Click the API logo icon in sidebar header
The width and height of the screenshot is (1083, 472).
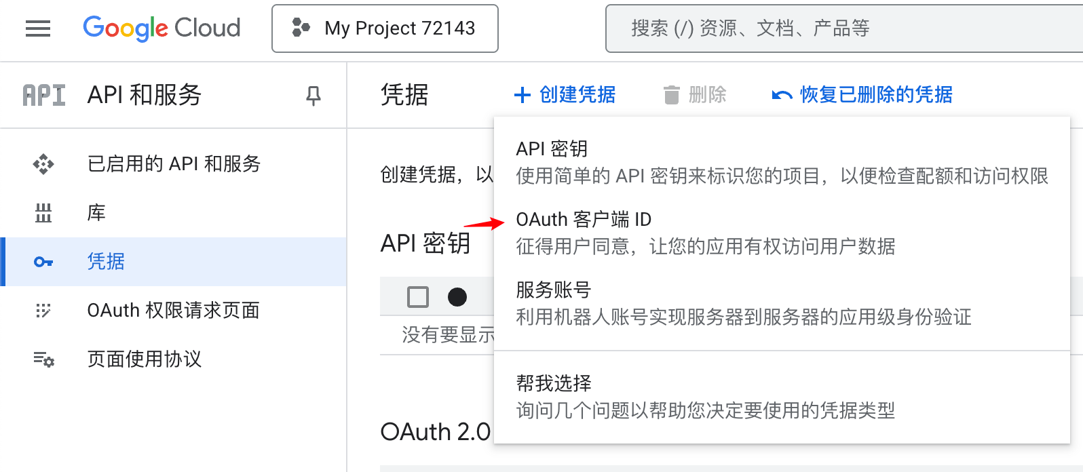pyautogui.click(x=44, y=96)
